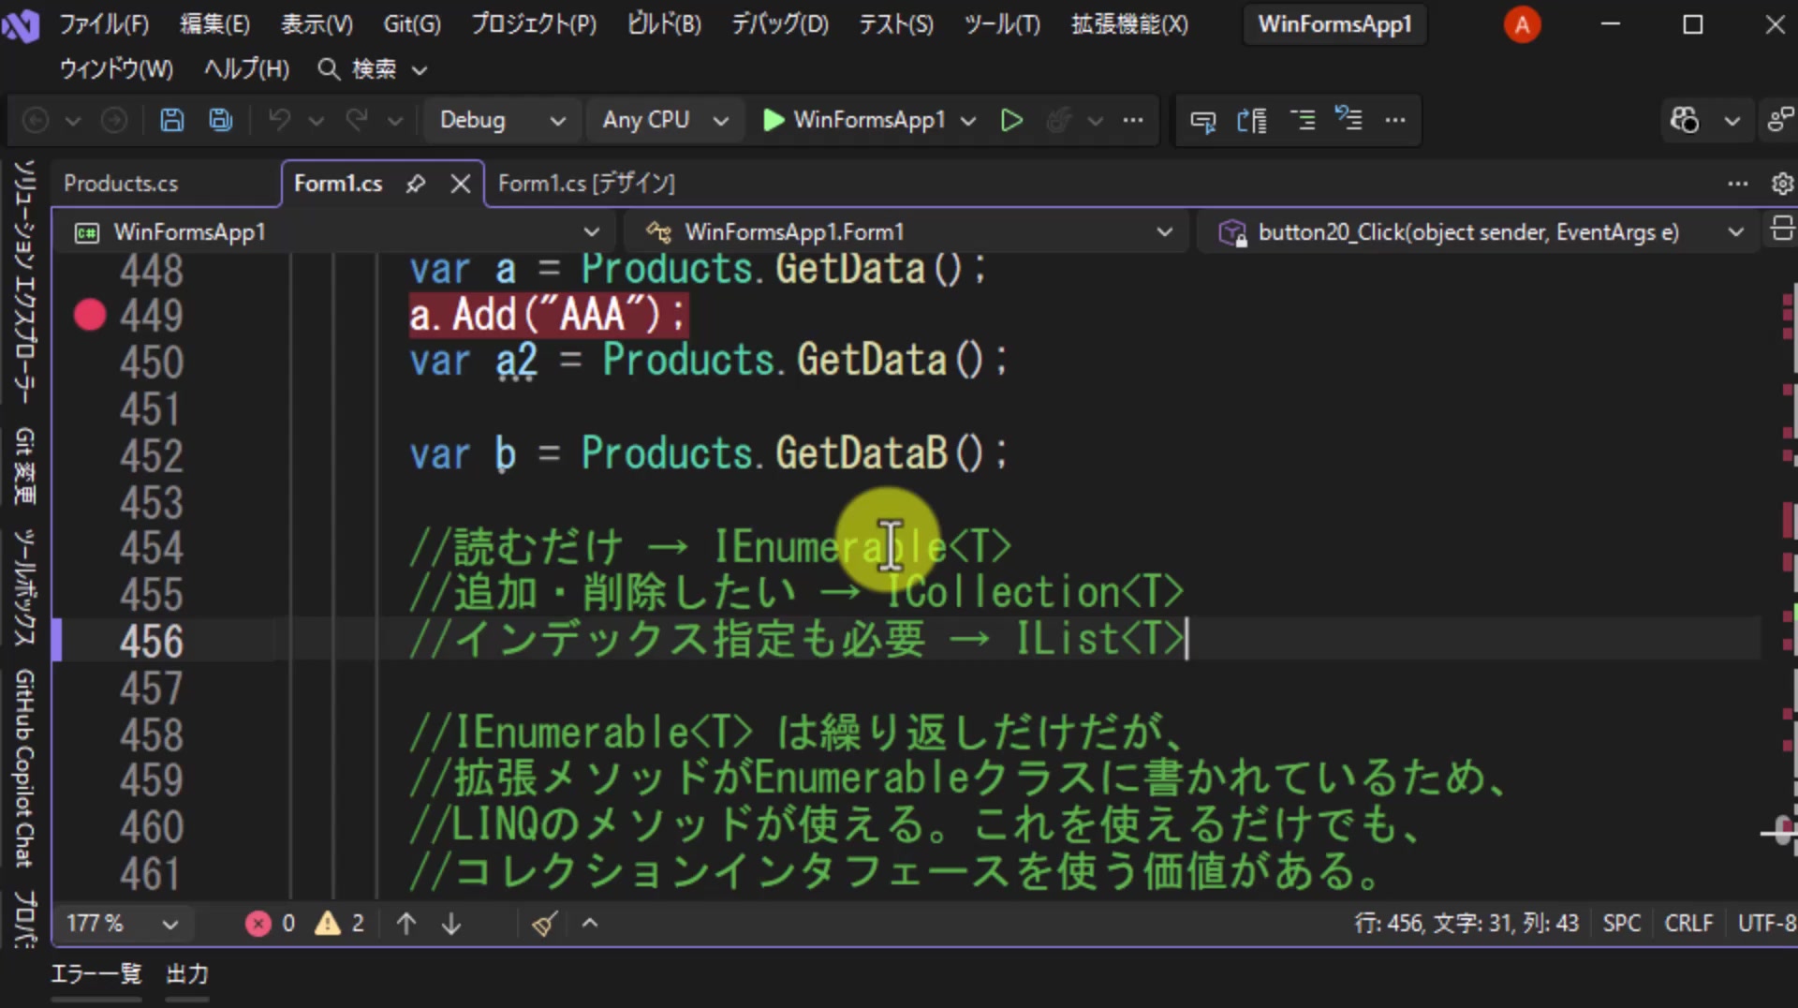Image resolution: width=1798 pixels, height=1008 pixels.
Task: Go to previous issue with up arrow
Action: tap(406, 924)
